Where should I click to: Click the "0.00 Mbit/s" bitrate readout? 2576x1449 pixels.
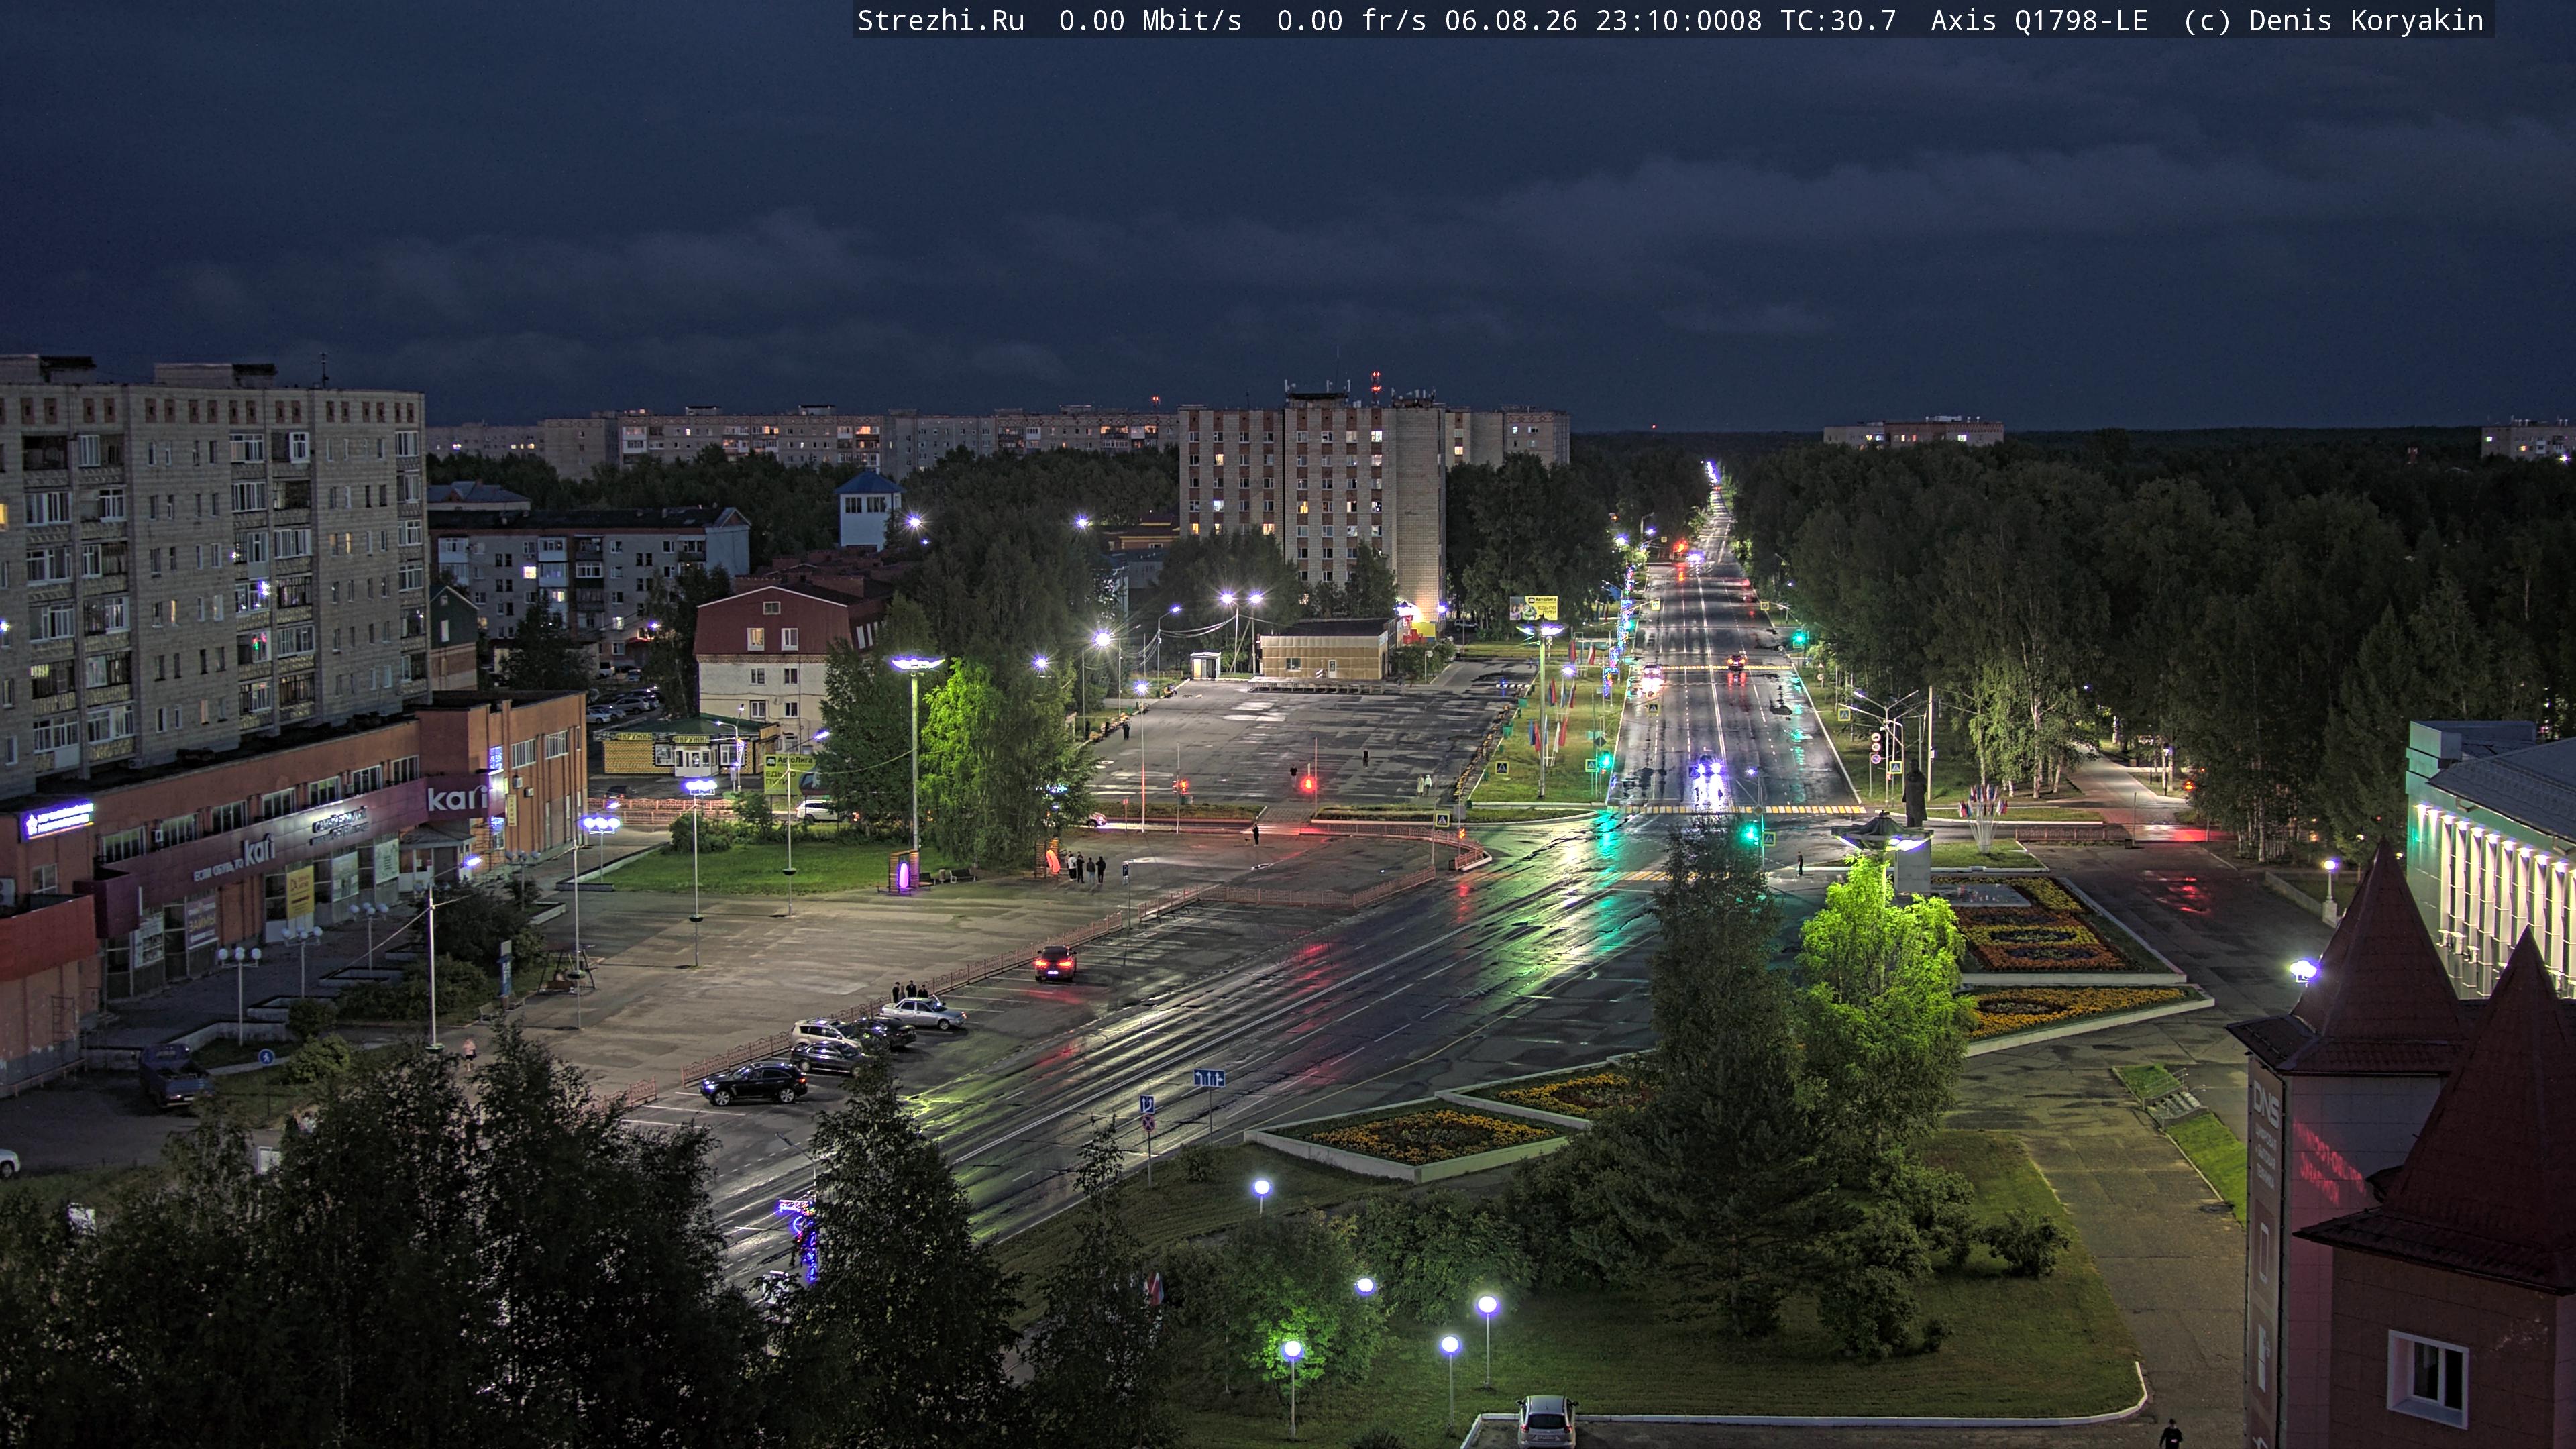click(x=1150, y=21)
